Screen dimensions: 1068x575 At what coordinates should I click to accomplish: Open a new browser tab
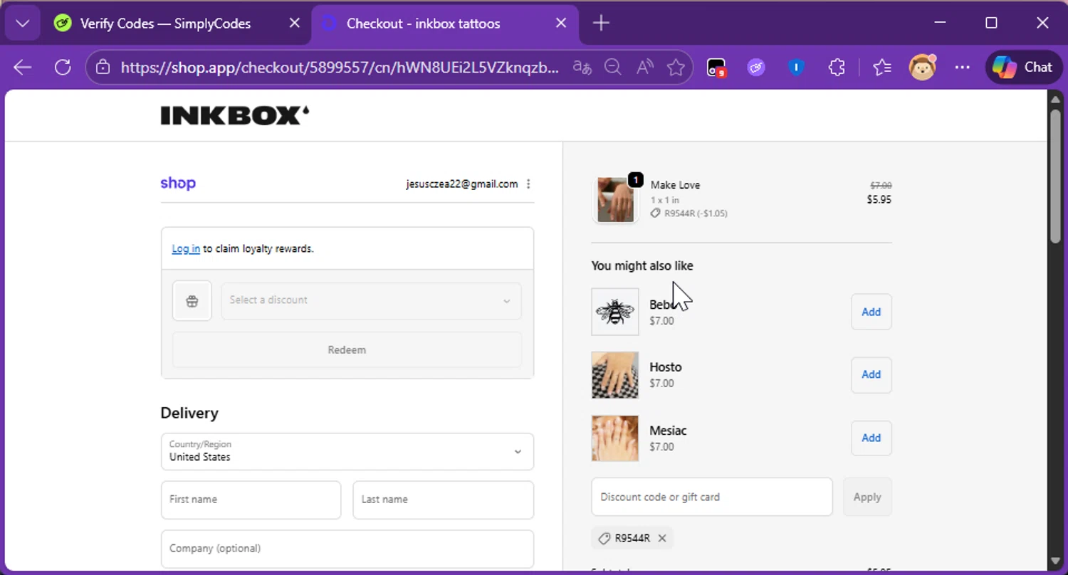pos(601,23)
